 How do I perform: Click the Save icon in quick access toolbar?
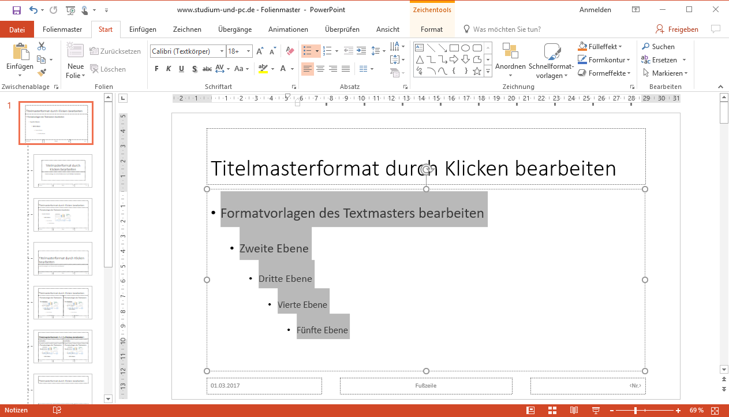click(17, 10)
